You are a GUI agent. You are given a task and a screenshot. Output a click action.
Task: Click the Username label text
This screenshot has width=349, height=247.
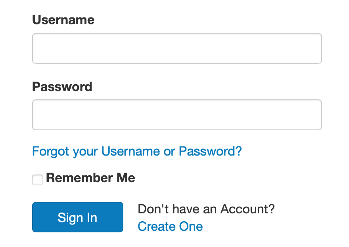point(63,20)
